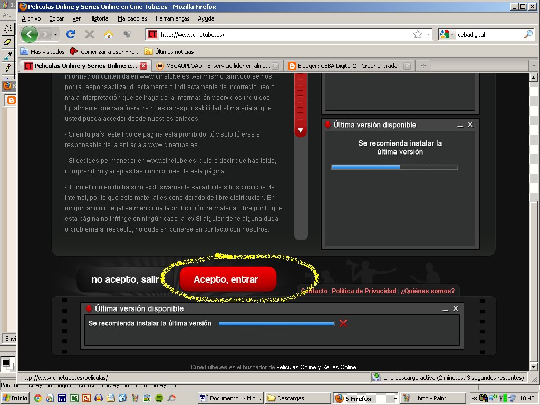Close the bottom Última versión disponible banner
Viewport: 540px width, 405px height.
tap(456, 308)
